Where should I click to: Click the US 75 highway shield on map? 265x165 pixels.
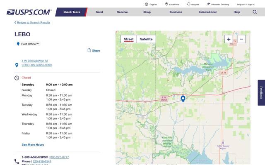(223, 73)
